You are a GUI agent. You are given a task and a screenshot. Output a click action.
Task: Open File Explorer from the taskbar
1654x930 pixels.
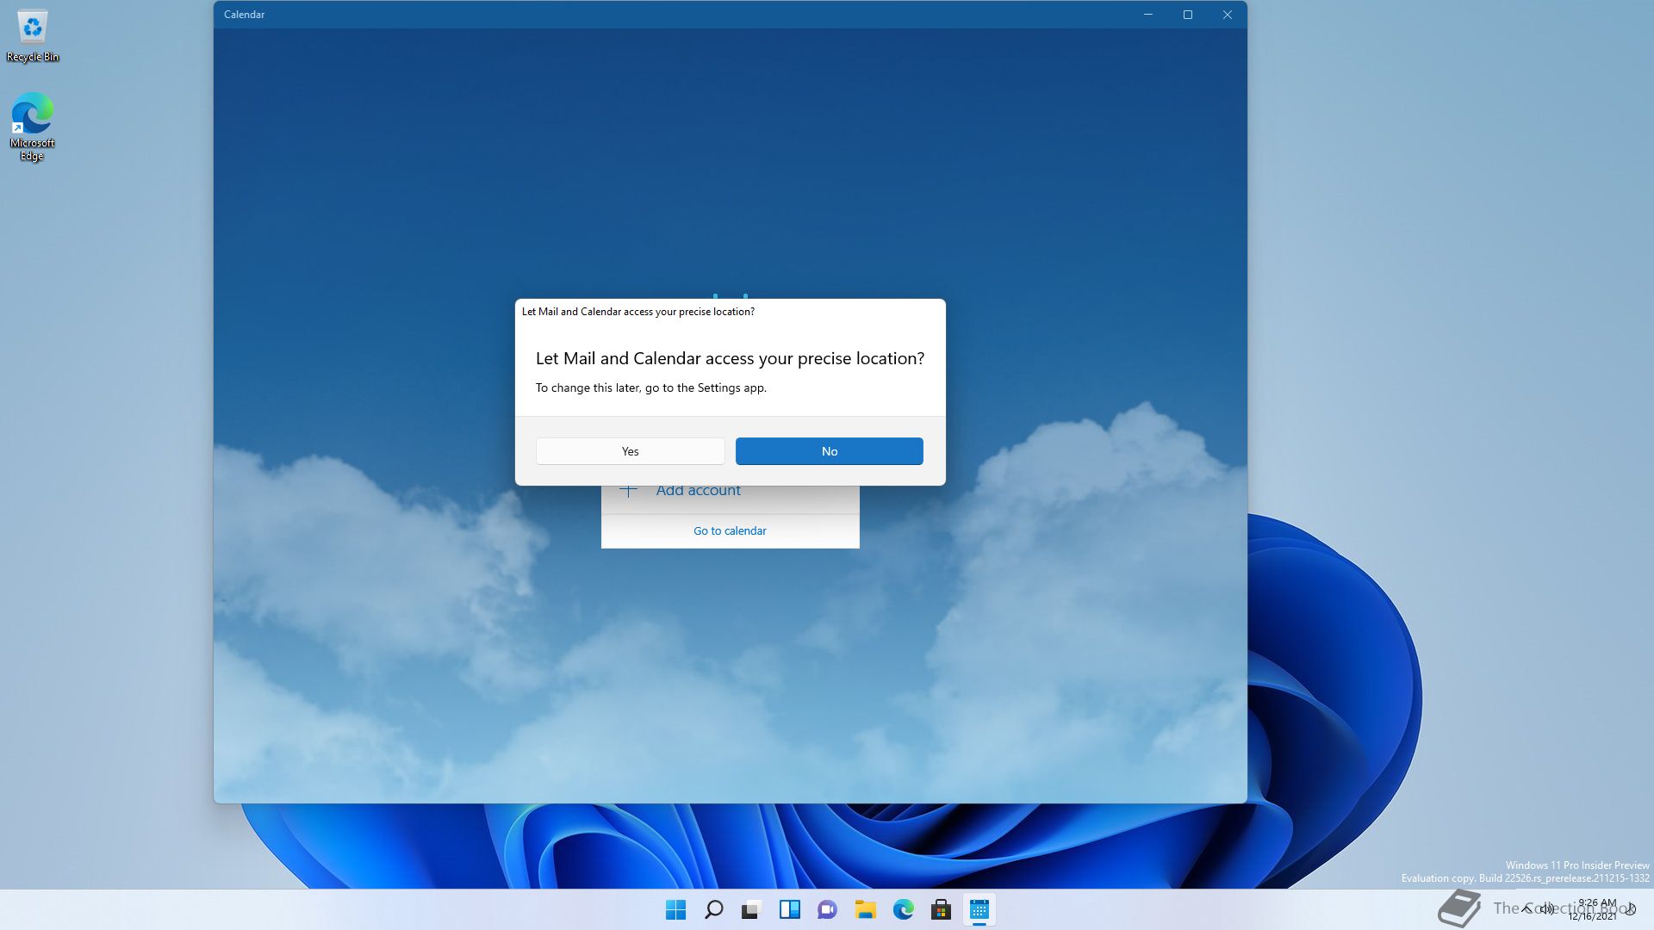[x=865, y=909]
